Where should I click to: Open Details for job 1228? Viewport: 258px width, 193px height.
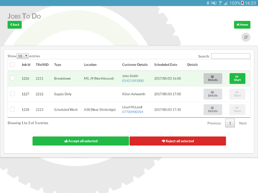[213, 110]
